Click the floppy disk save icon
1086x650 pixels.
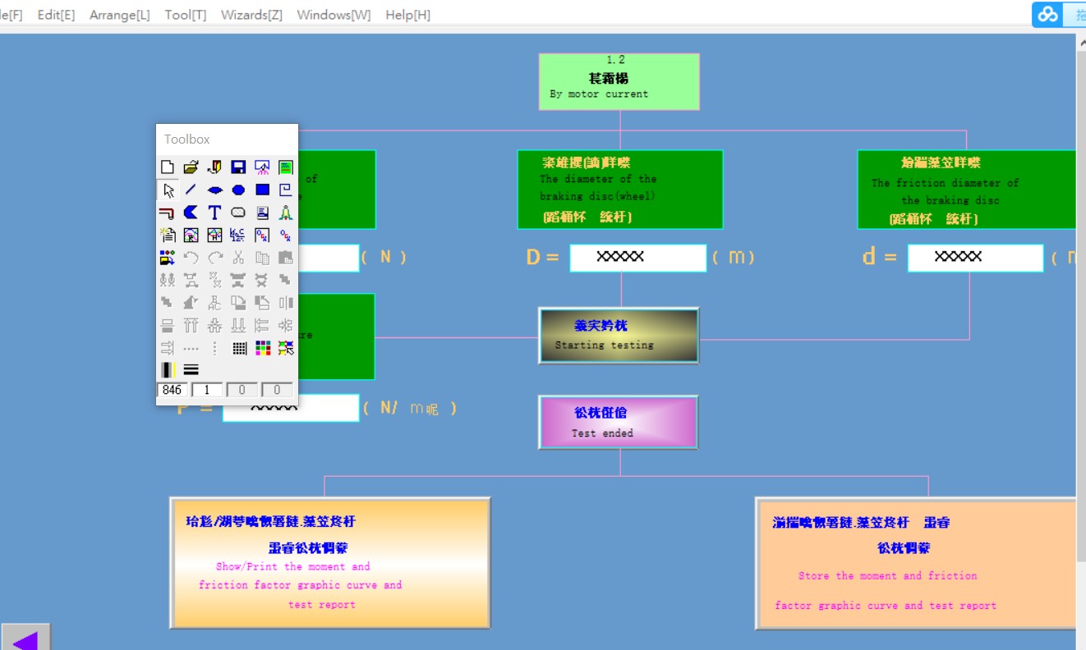tap(238, 167)
